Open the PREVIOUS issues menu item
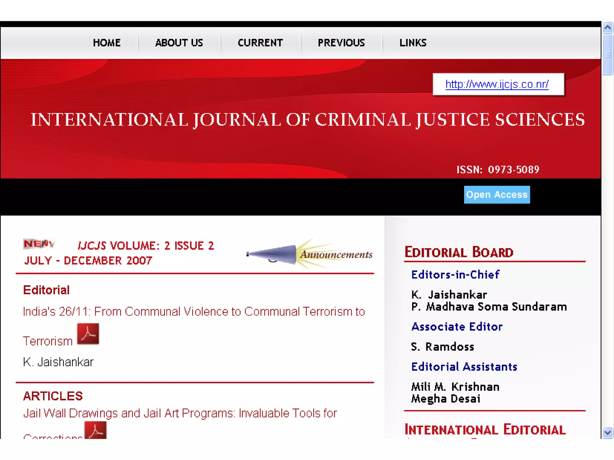Viewport: 614px width, 460px height. click(x=341, y=43)
